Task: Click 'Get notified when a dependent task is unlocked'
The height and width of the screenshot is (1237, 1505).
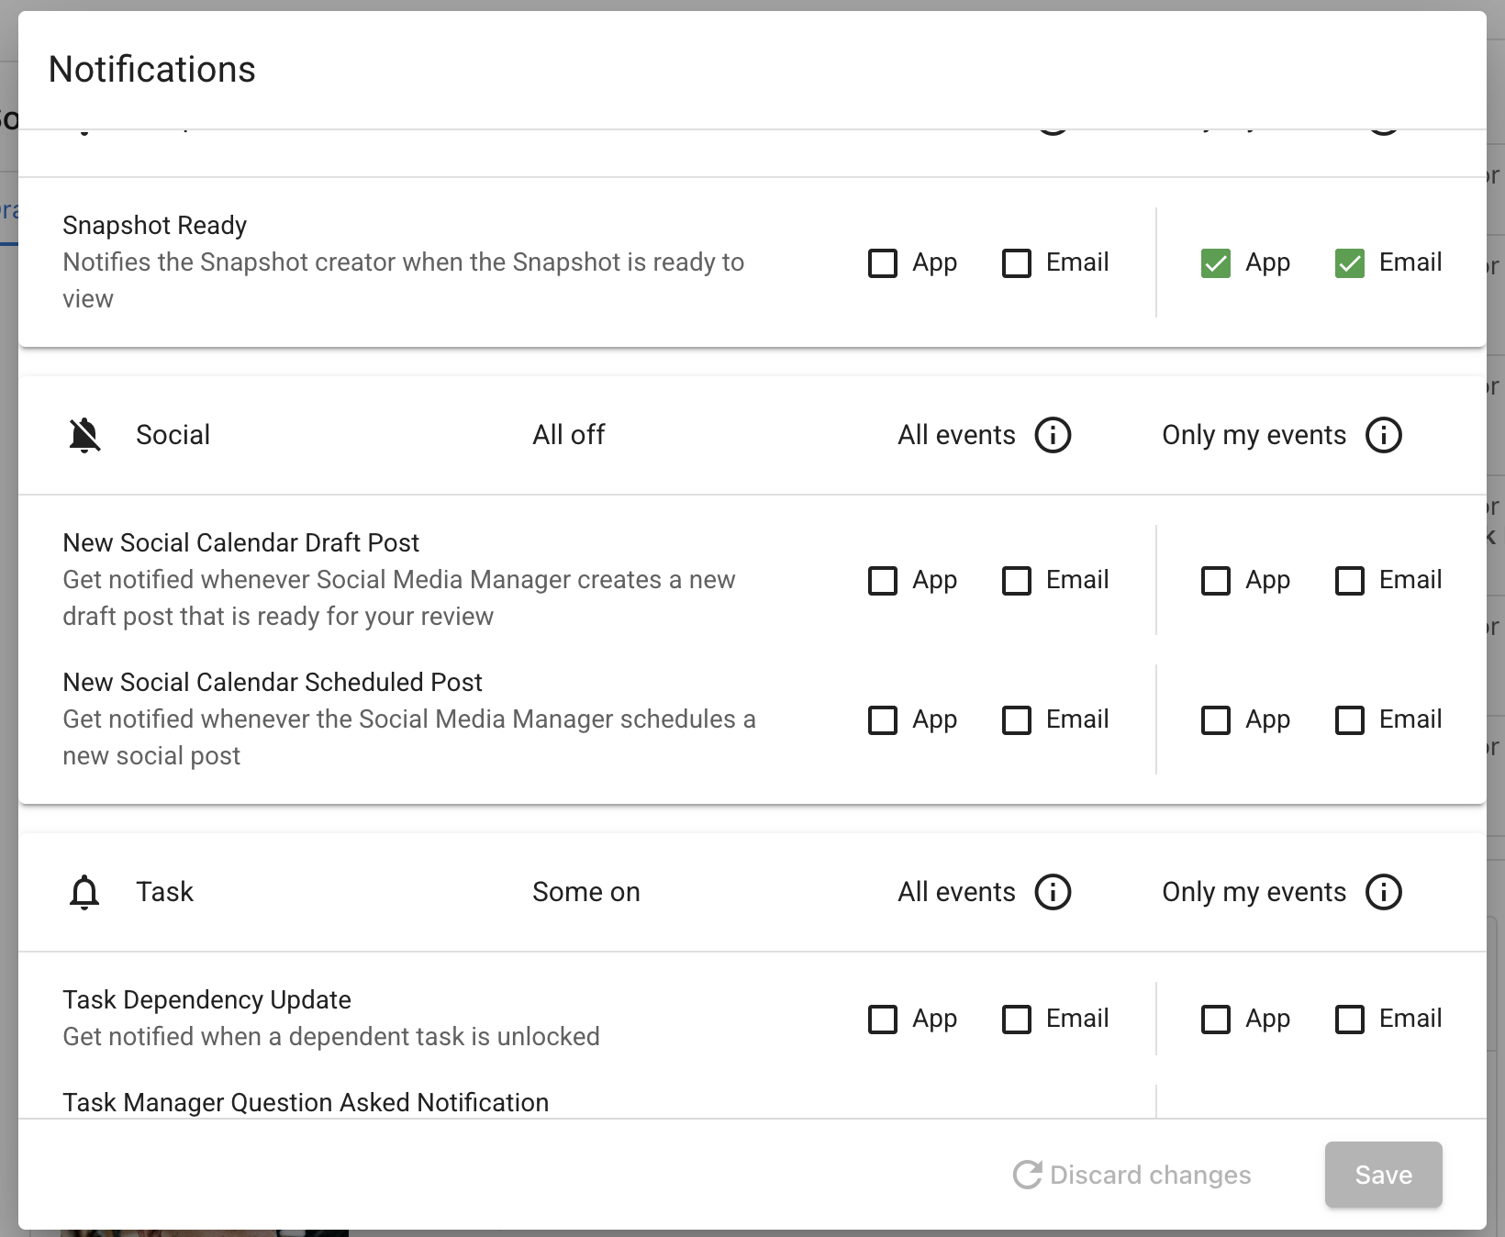Action: pyautogui.click(x=331, y=1037)
